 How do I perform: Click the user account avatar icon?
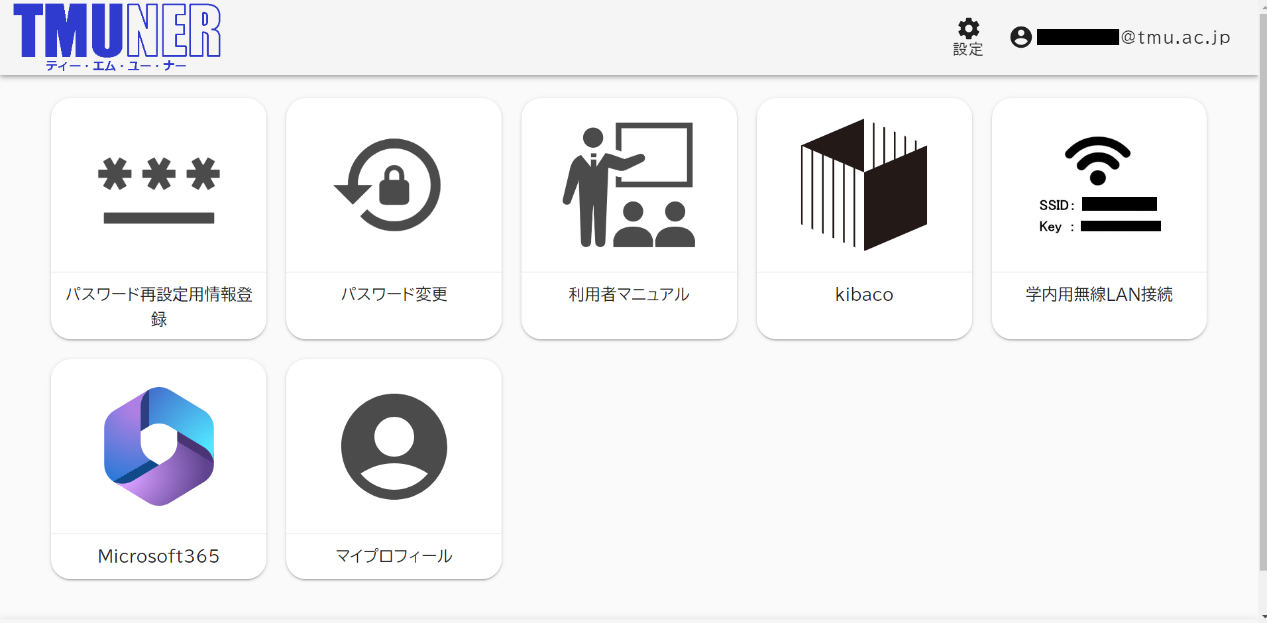pos(1021,37)
